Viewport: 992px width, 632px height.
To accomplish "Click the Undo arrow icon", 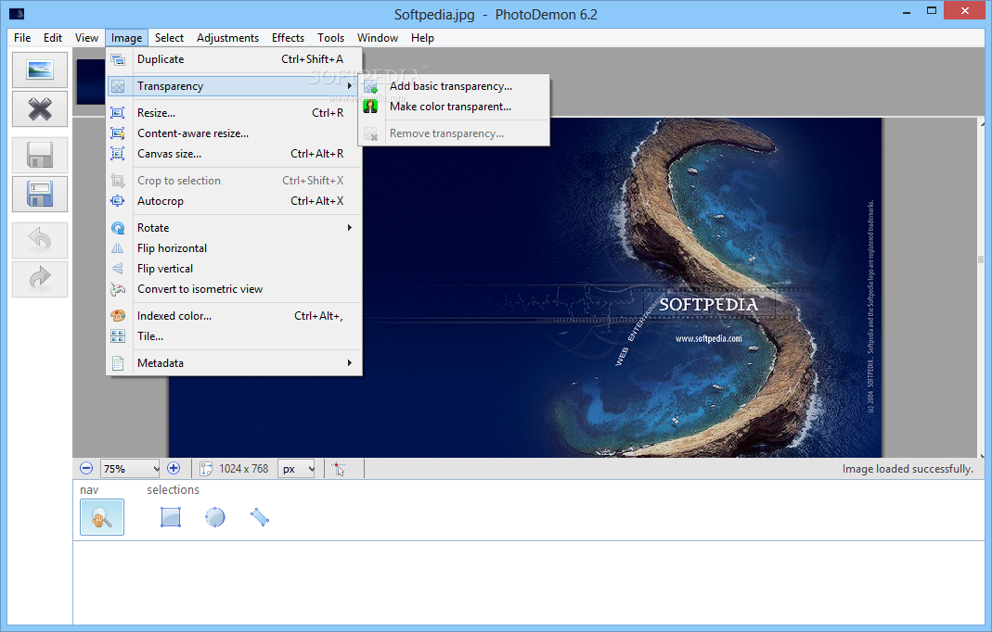I will click(x=40, y=239).
